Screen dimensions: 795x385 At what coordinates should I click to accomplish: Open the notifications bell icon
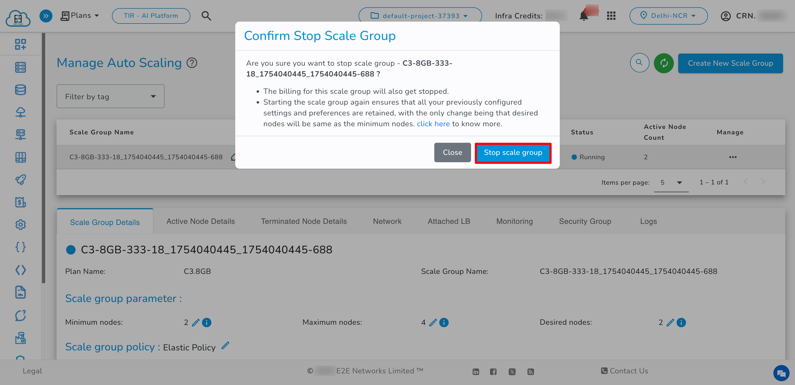pos(583,16)
